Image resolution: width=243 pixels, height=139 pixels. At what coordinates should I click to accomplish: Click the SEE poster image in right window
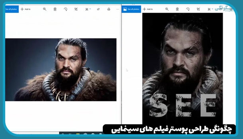click(182, 69)
